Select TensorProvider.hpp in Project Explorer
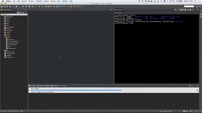 coord(13,41)
